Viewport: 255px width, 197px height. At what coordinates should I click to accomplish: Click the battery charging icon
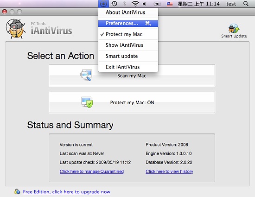pyautogui.click(x=157, y=4)
